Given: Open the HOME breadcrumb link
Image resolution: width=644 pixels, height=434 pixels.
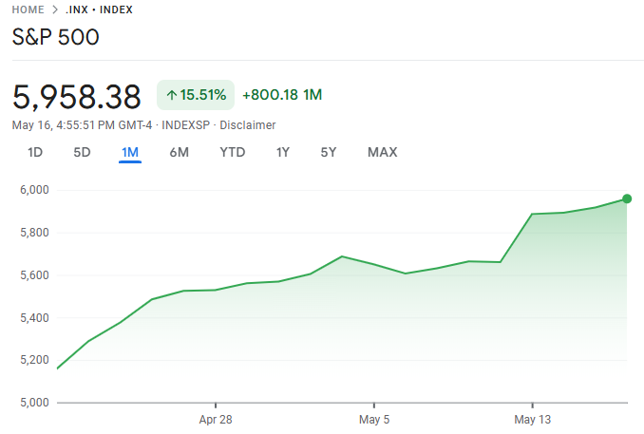Looking at the screenshot, I should coord(28,9).
